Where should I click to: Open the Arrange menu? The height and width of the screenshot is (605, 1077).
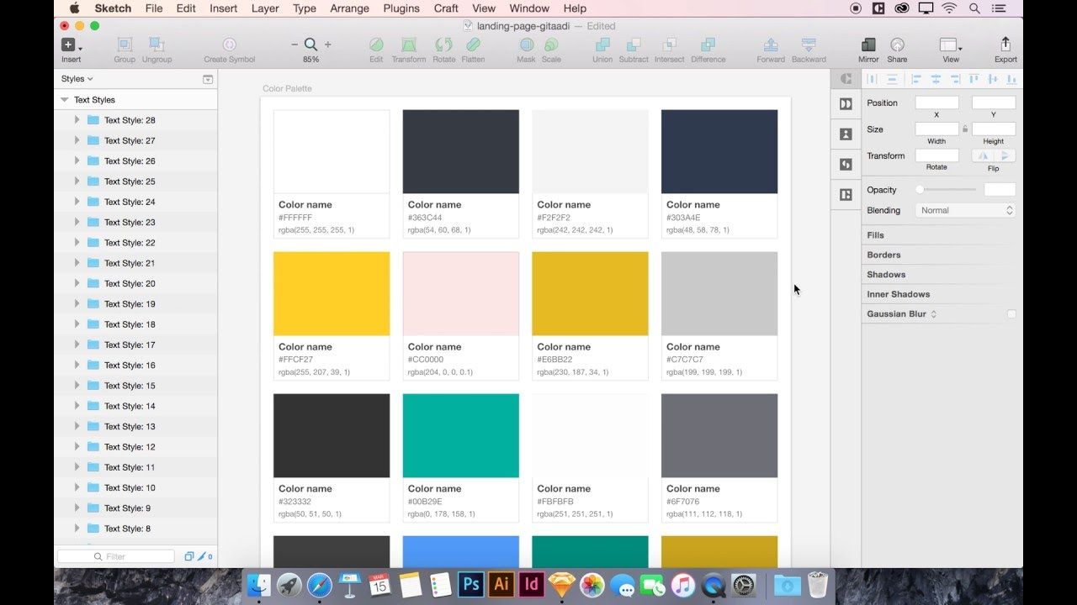(x=348, y=8)
